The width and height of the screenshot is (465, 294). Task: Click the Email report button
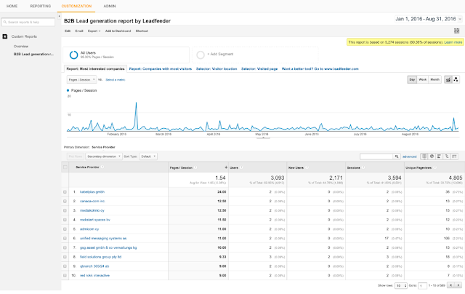pos(79,31)
